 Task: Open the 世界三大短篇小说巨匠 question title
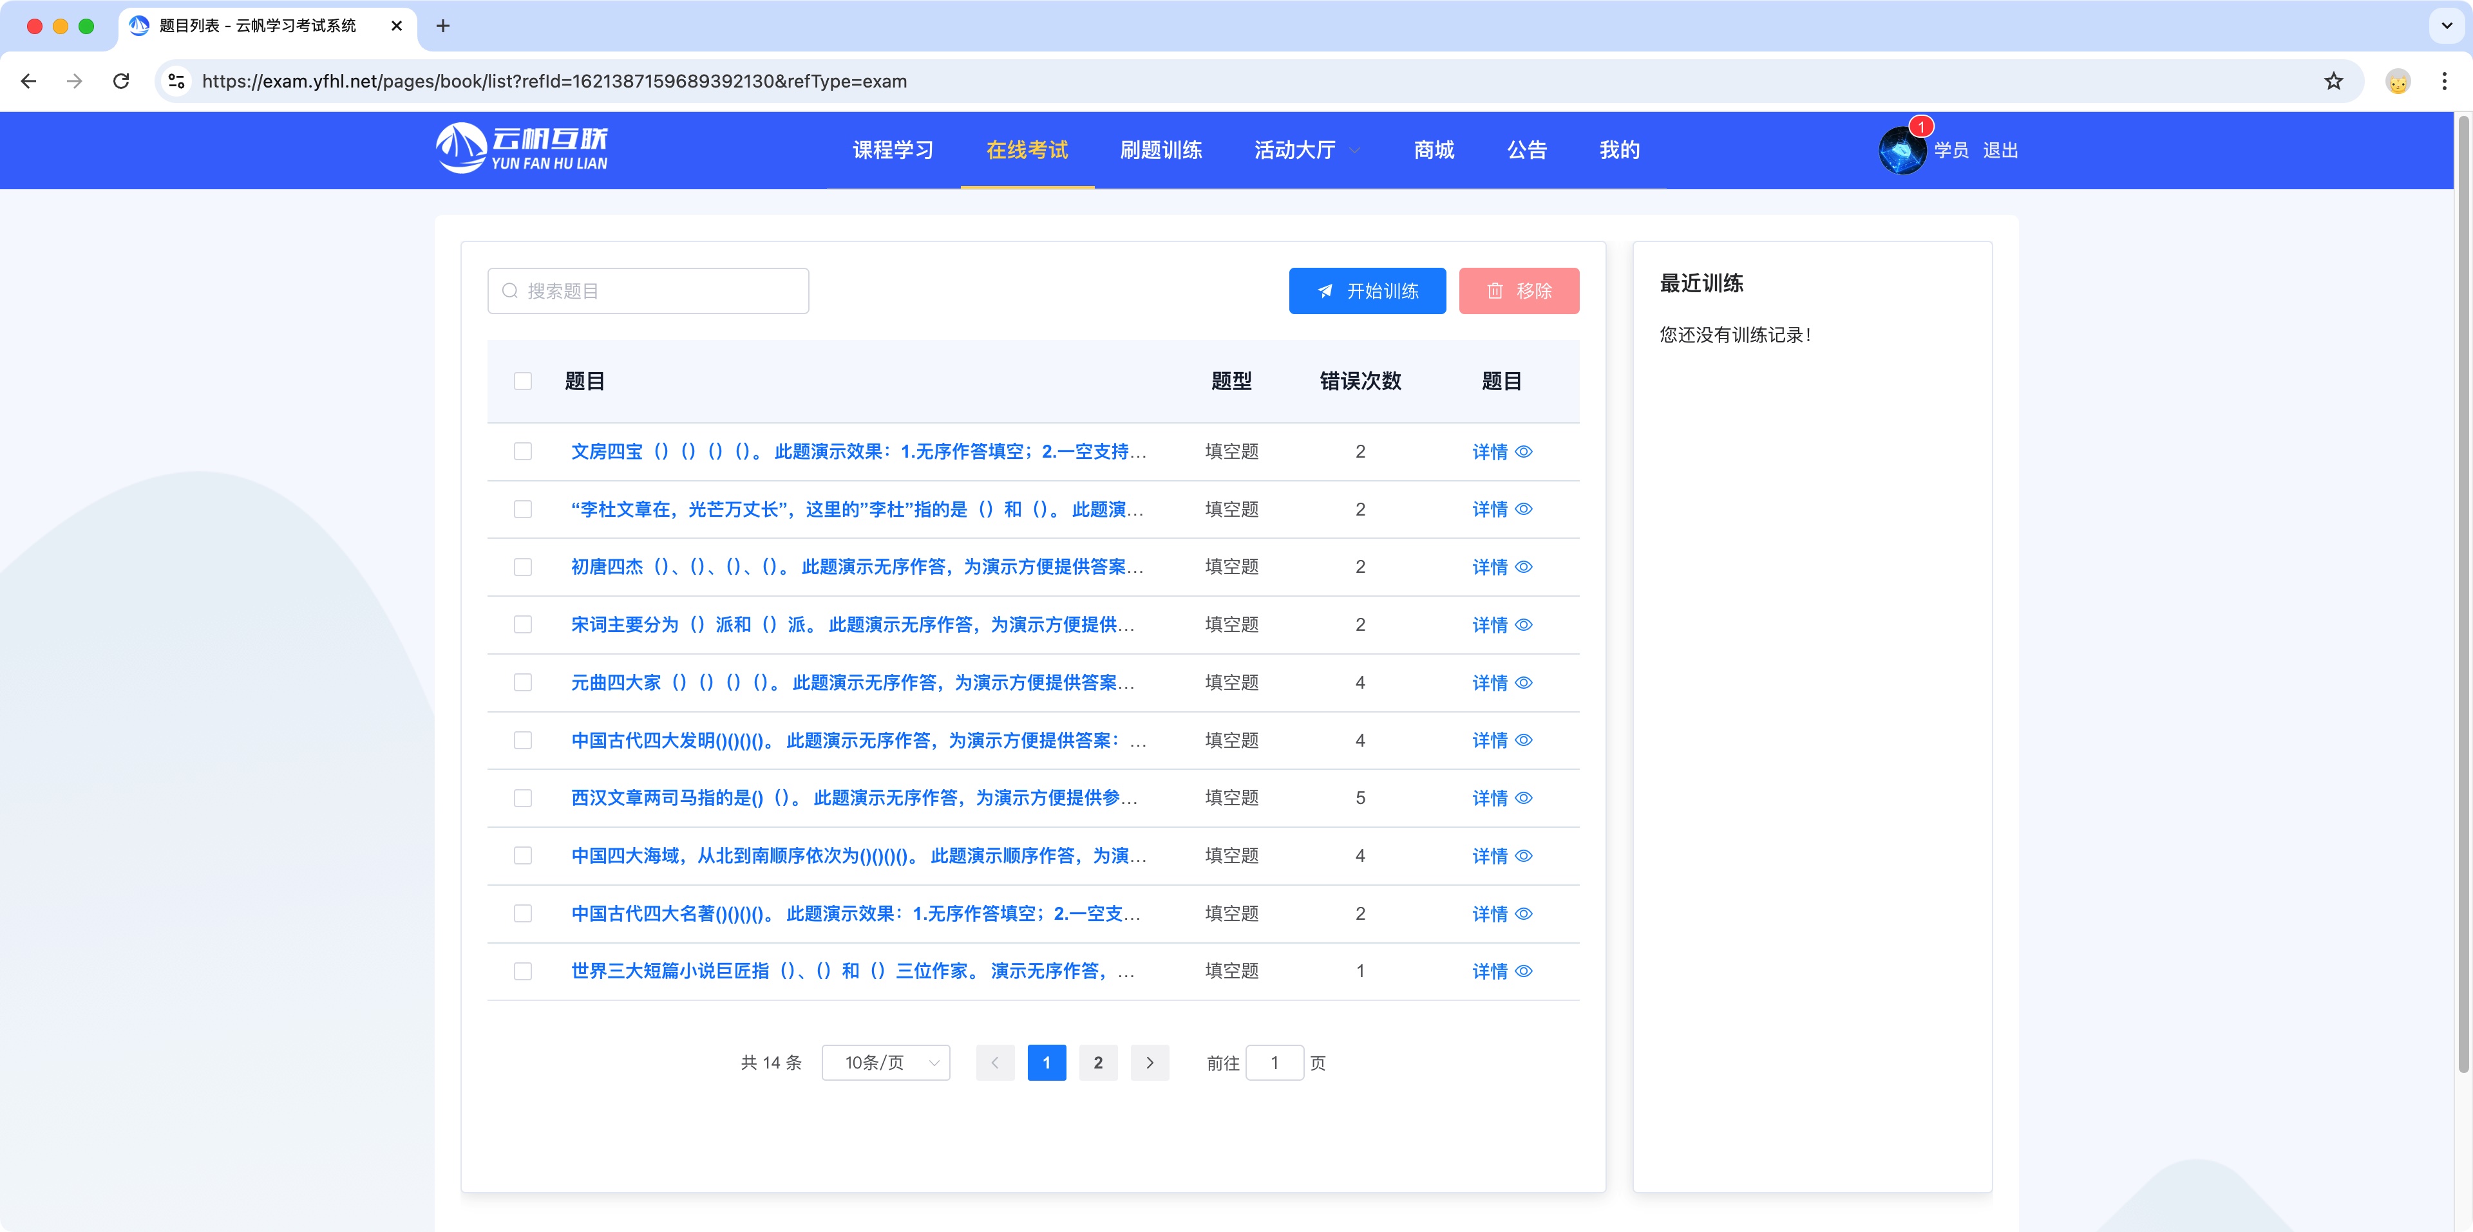(853, 971)
